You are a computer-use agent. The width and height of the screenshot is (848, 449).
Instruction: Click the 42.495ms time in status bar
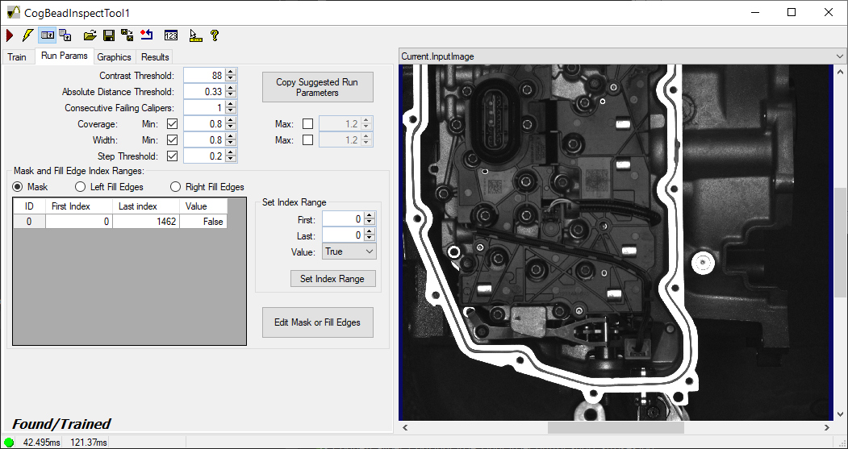click(x=42, y=443)
